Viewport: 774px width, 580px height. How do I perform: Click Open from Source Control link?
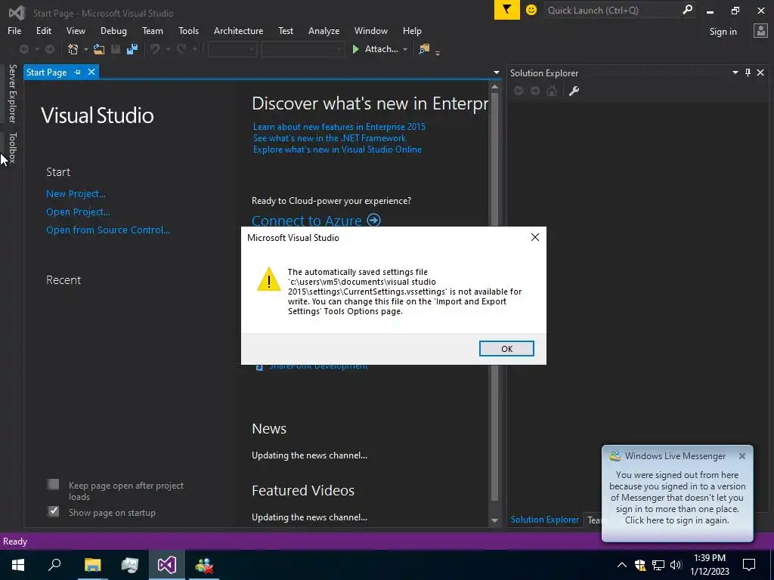tap(107, 230)
